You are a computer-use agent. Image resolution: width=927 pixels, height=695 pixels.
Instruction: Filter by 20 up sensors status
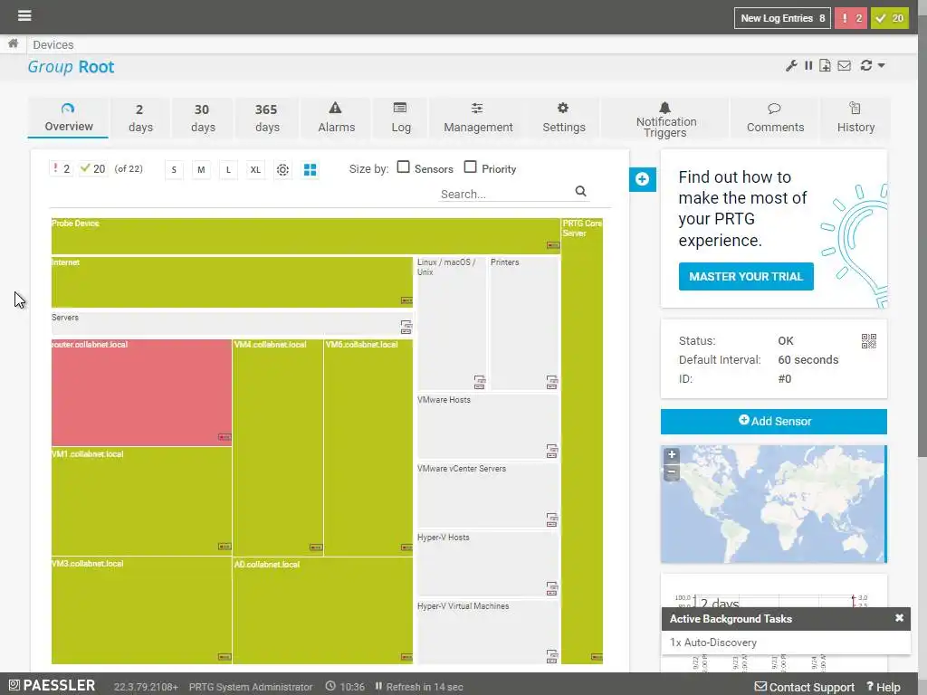93,169
